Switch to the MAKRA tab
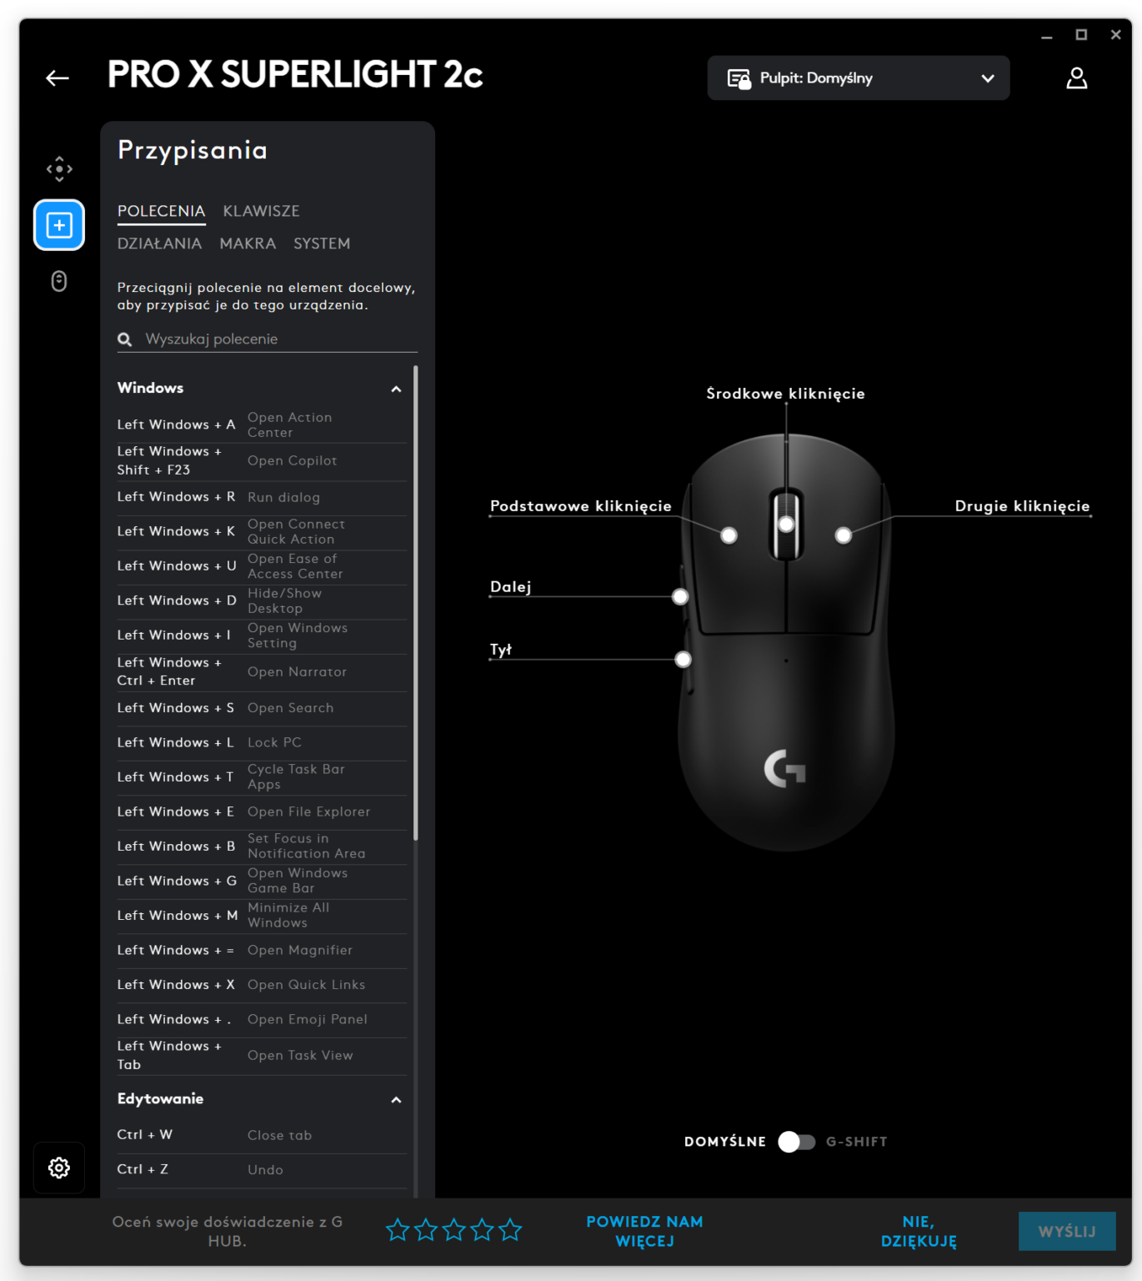Viewport: 1142px width, 1281px height. 248,243
